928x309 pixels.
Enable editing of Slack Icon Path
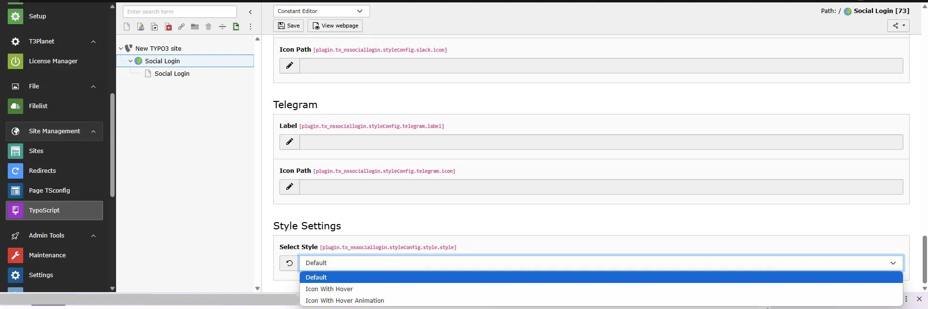(x=290, y=65)
